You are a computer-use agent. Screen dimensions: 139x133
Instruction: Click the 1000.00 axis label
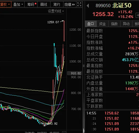click(75, 61)
